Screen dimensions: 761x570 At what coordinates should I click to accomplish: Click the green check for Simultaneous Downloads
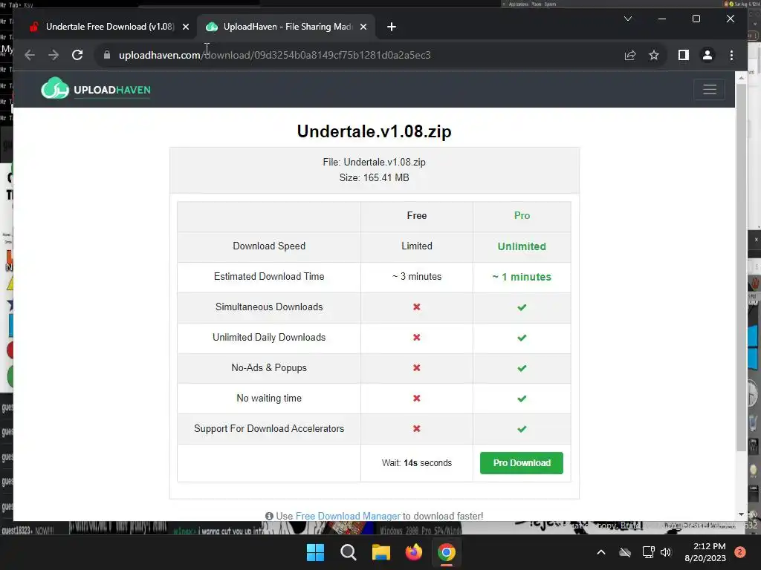522,307
